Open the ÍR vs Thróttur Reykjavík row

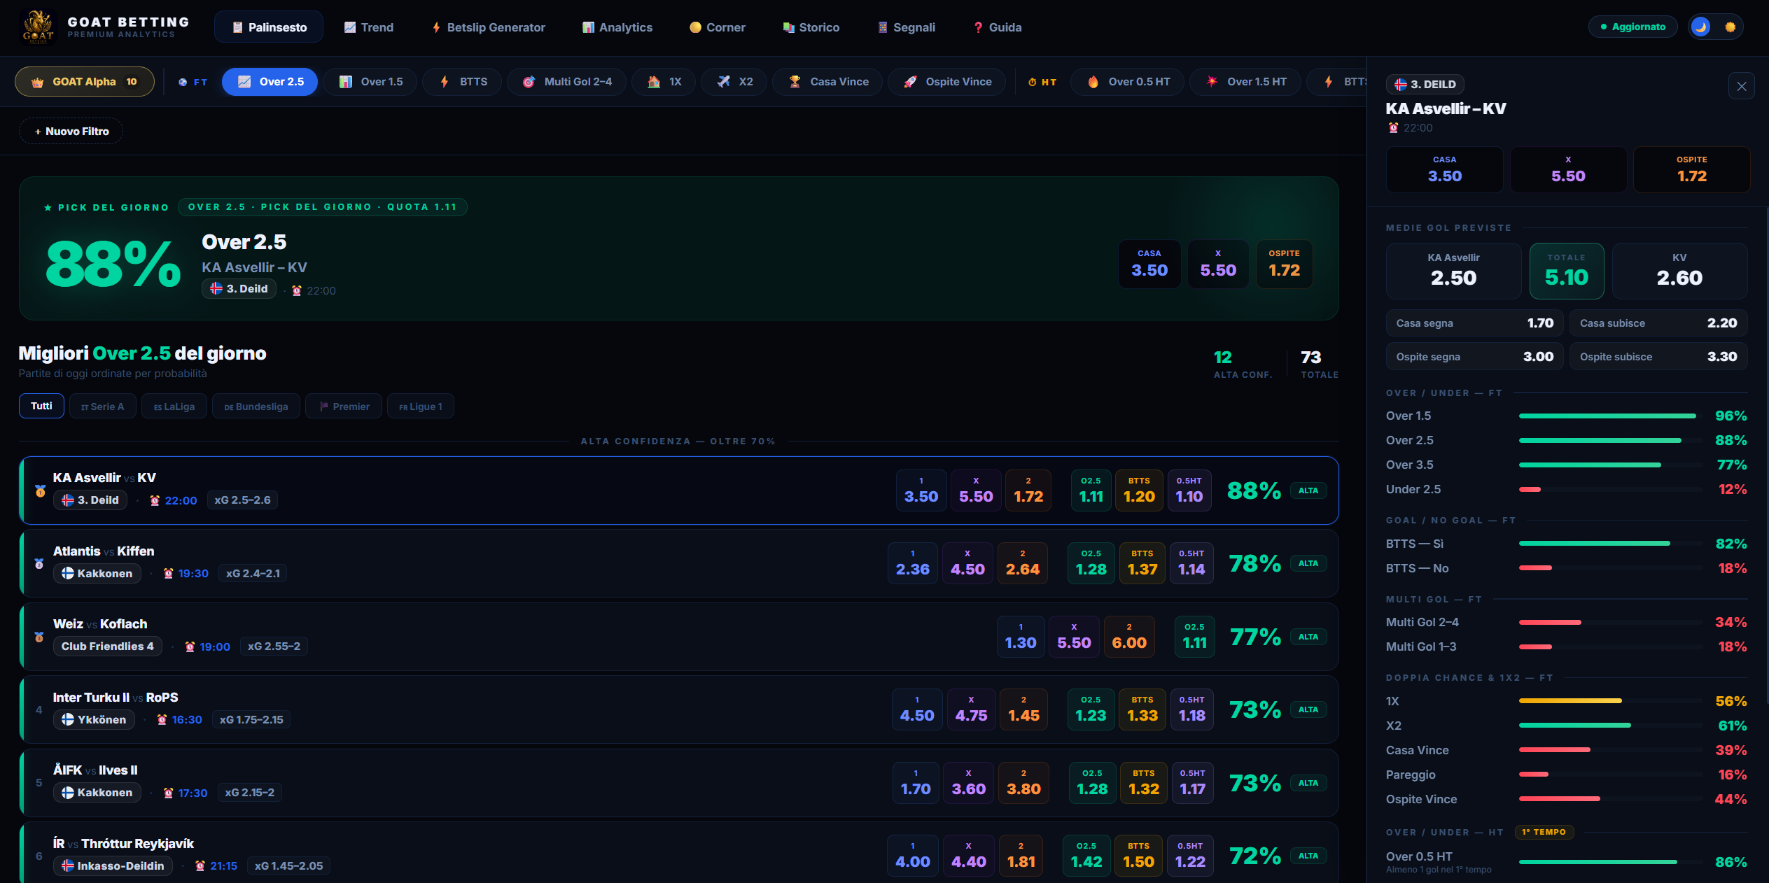coord(679,853)
